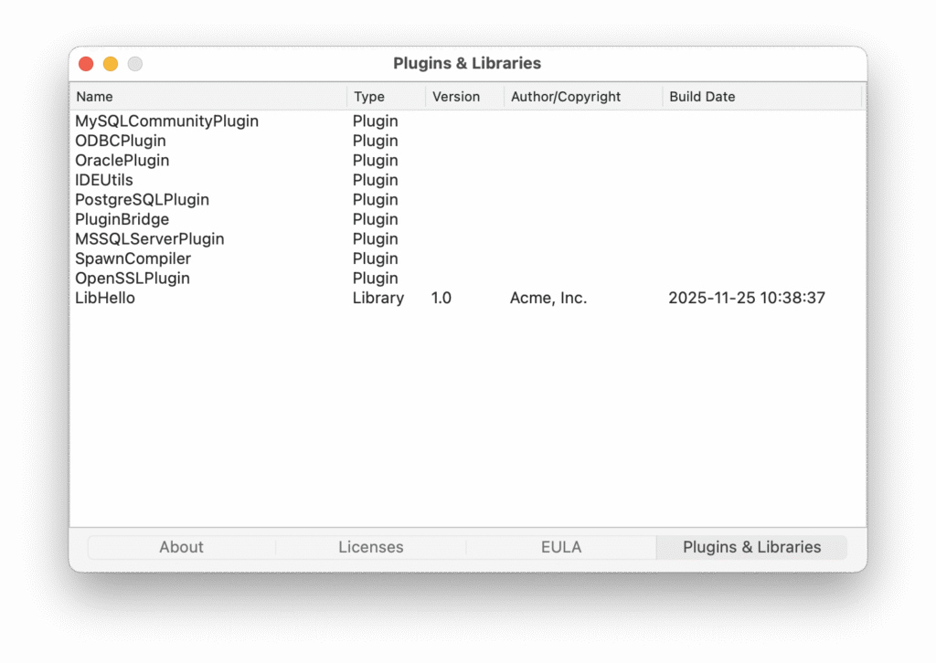Sort by the Build Date column header

click(x=761, y=97)
